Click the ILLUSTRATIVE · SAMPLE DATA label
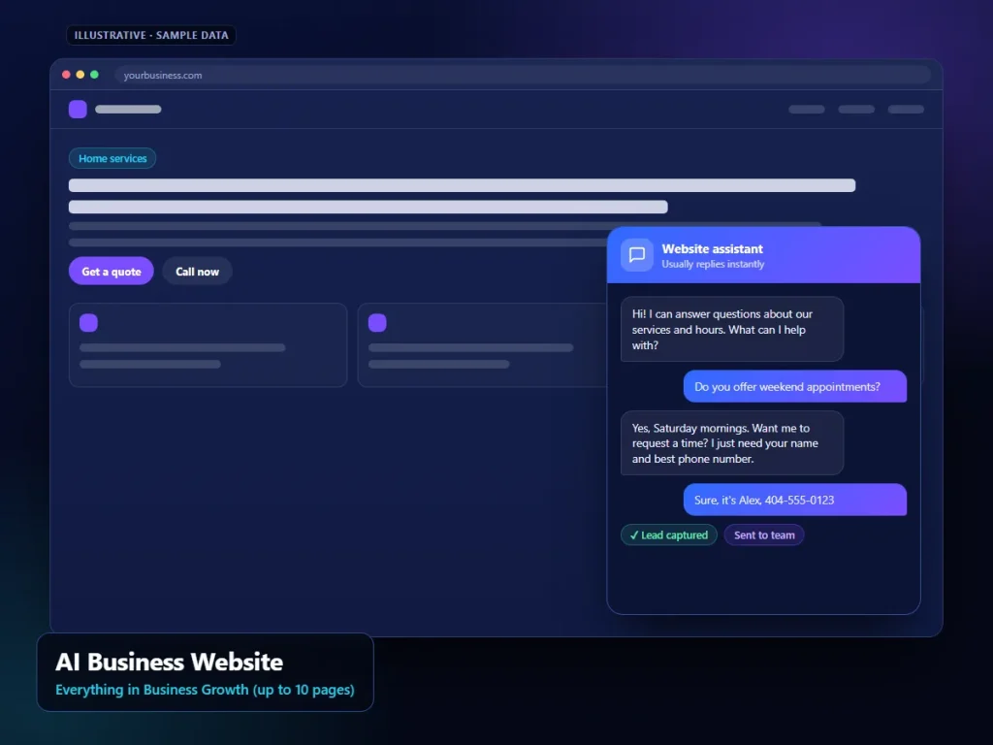Image resolution: width=993 pixels, height=745 pixels. point(150,36)
